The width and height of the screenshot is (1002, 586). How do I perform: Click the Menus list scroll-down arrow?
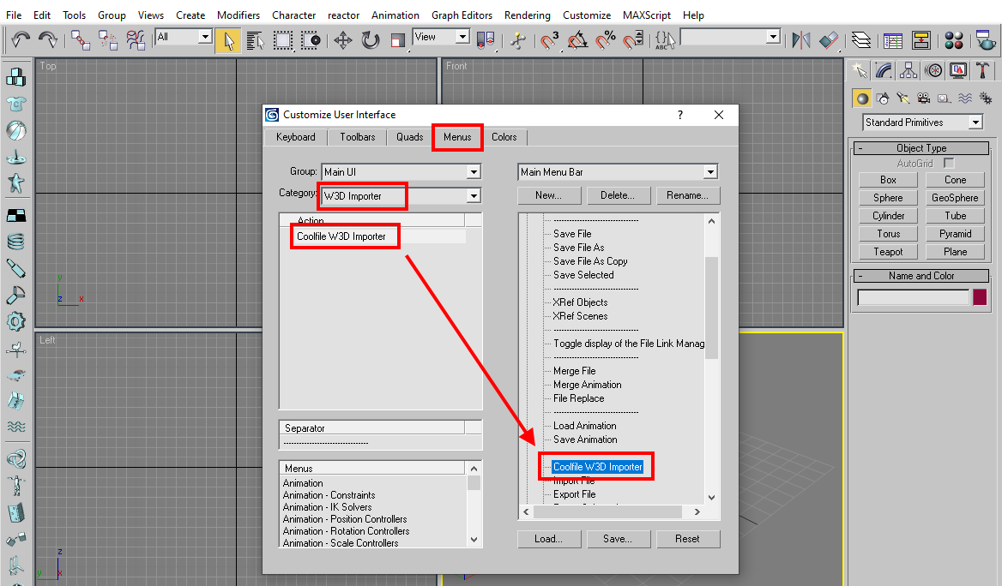pos(474,540)
